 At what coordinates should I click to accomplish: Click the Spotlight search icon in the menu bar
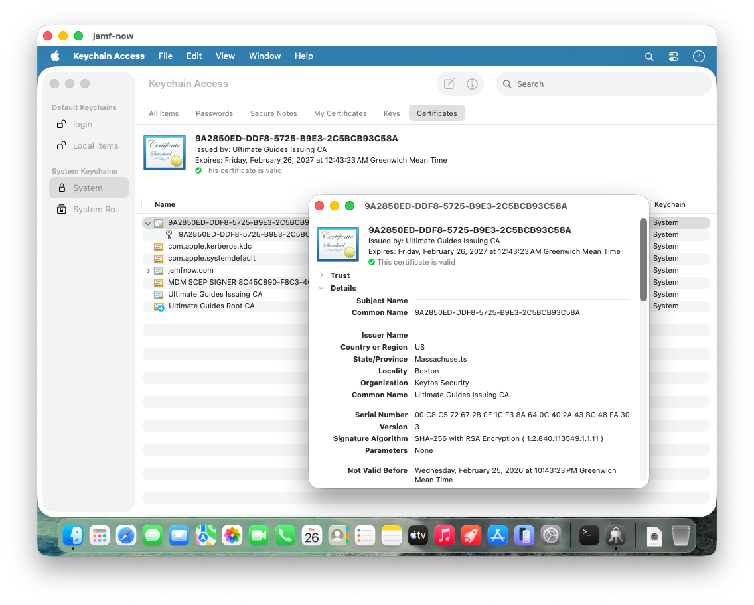[648, 56]
